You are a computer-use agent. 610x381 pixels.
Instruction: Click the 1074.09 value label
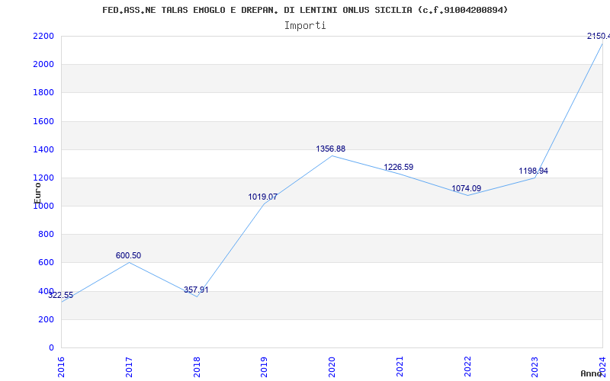click(x=467, y=188)
